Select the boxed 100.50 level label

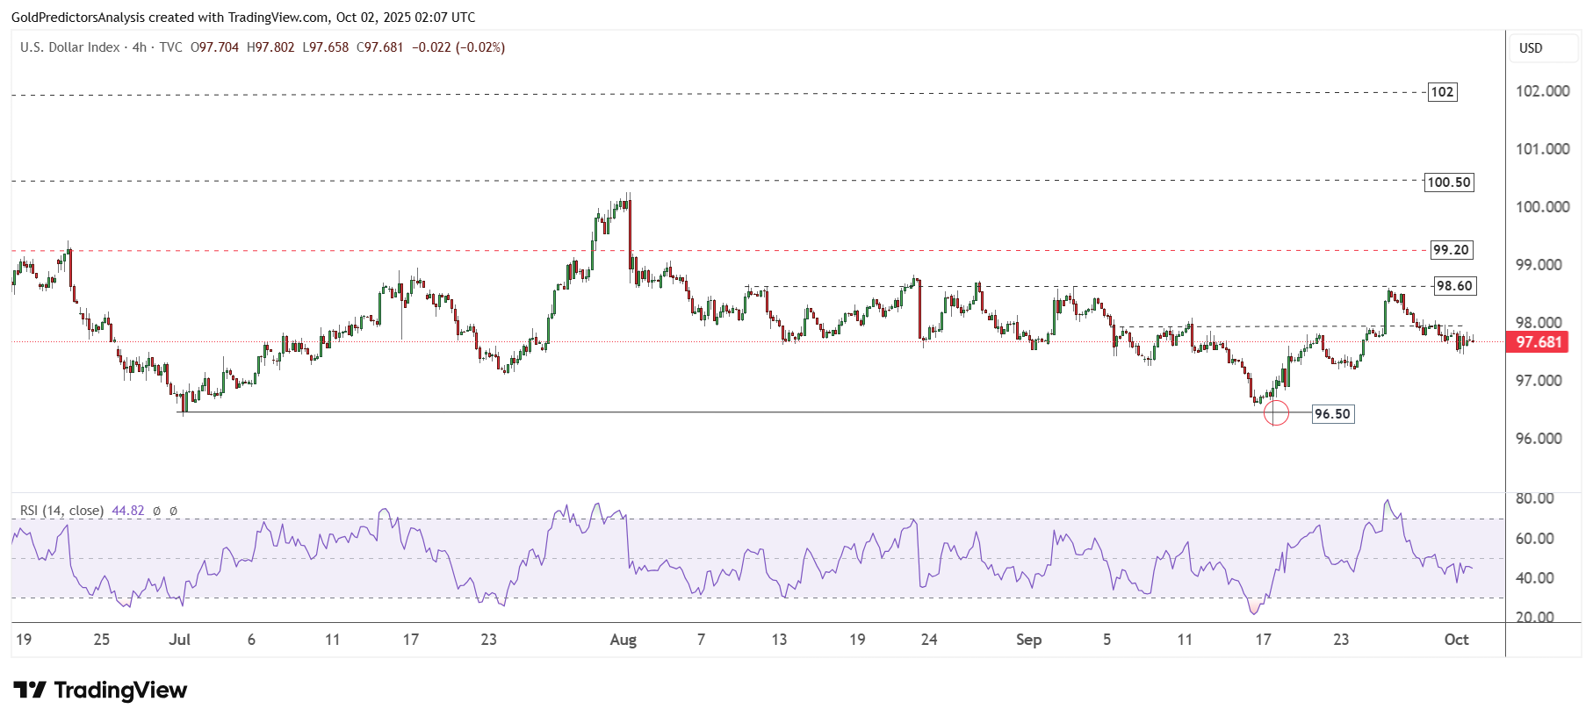coord(1448,183)
